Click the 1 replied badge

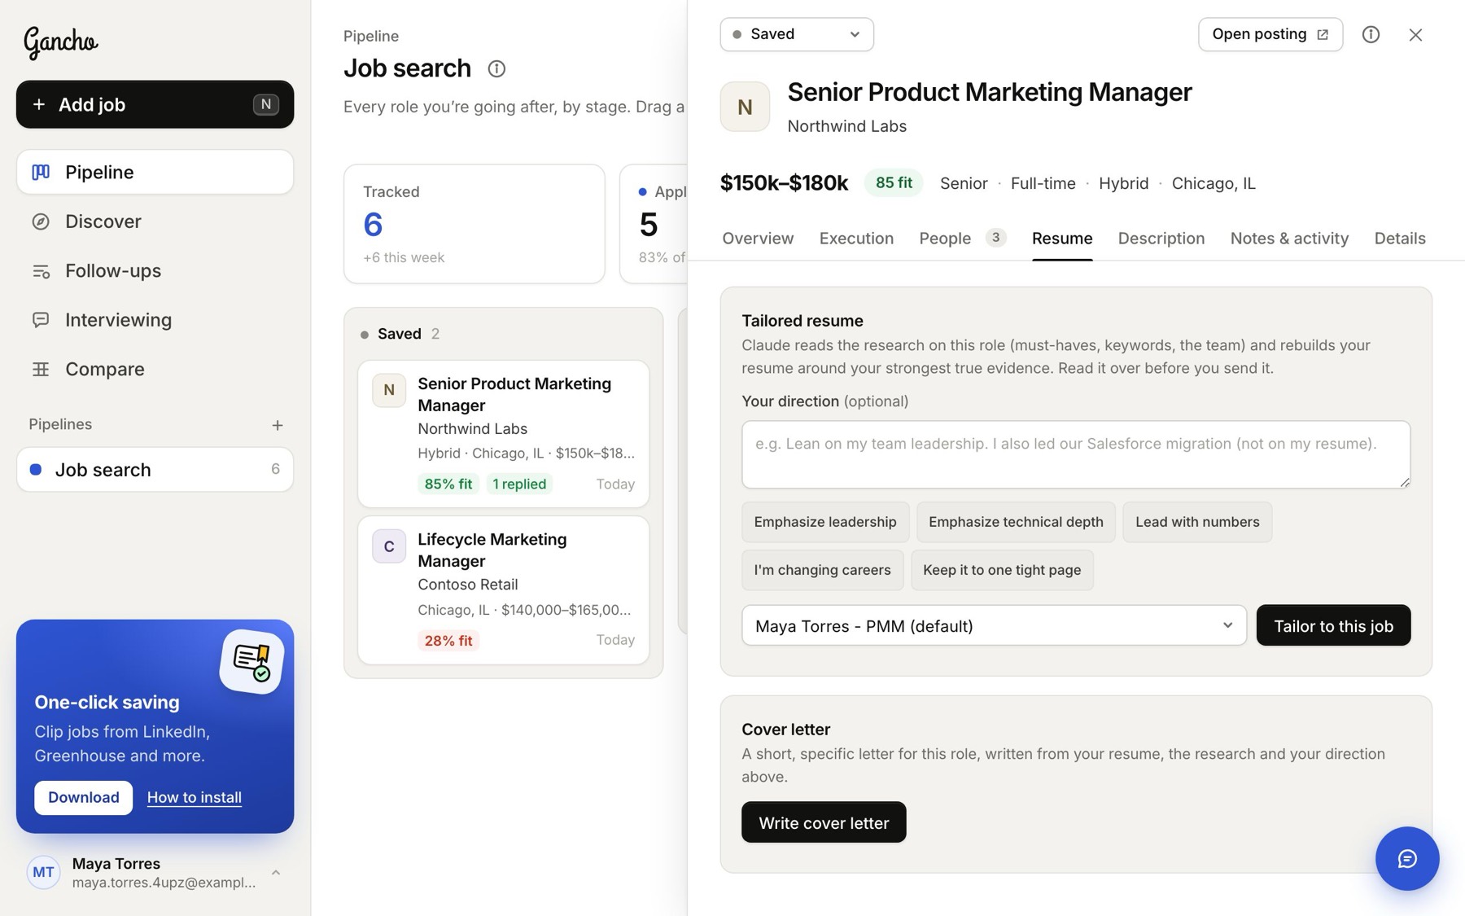point(519,484)
